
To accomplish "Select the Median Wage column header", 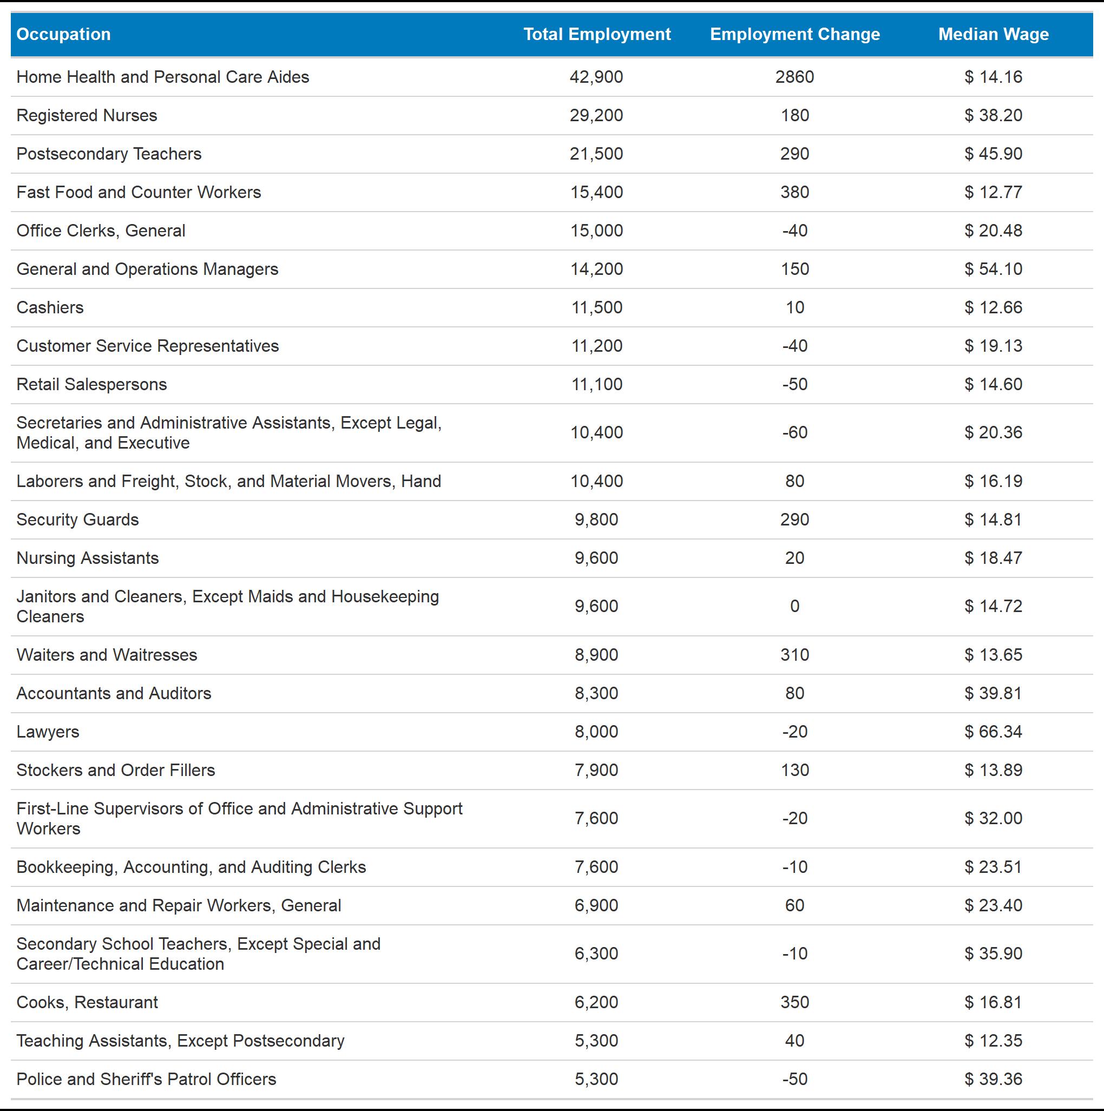I will [x=993, y=35].
